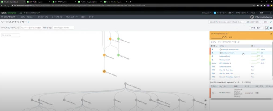Image resolution: width=273 pixels, height=111 pixels.
Task: Expand the page title dropdown caret
Action: tap(29, 22)
